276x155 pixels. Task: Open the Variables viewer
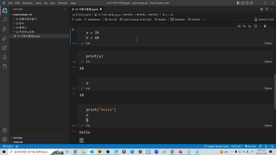(x=178, y=19)
